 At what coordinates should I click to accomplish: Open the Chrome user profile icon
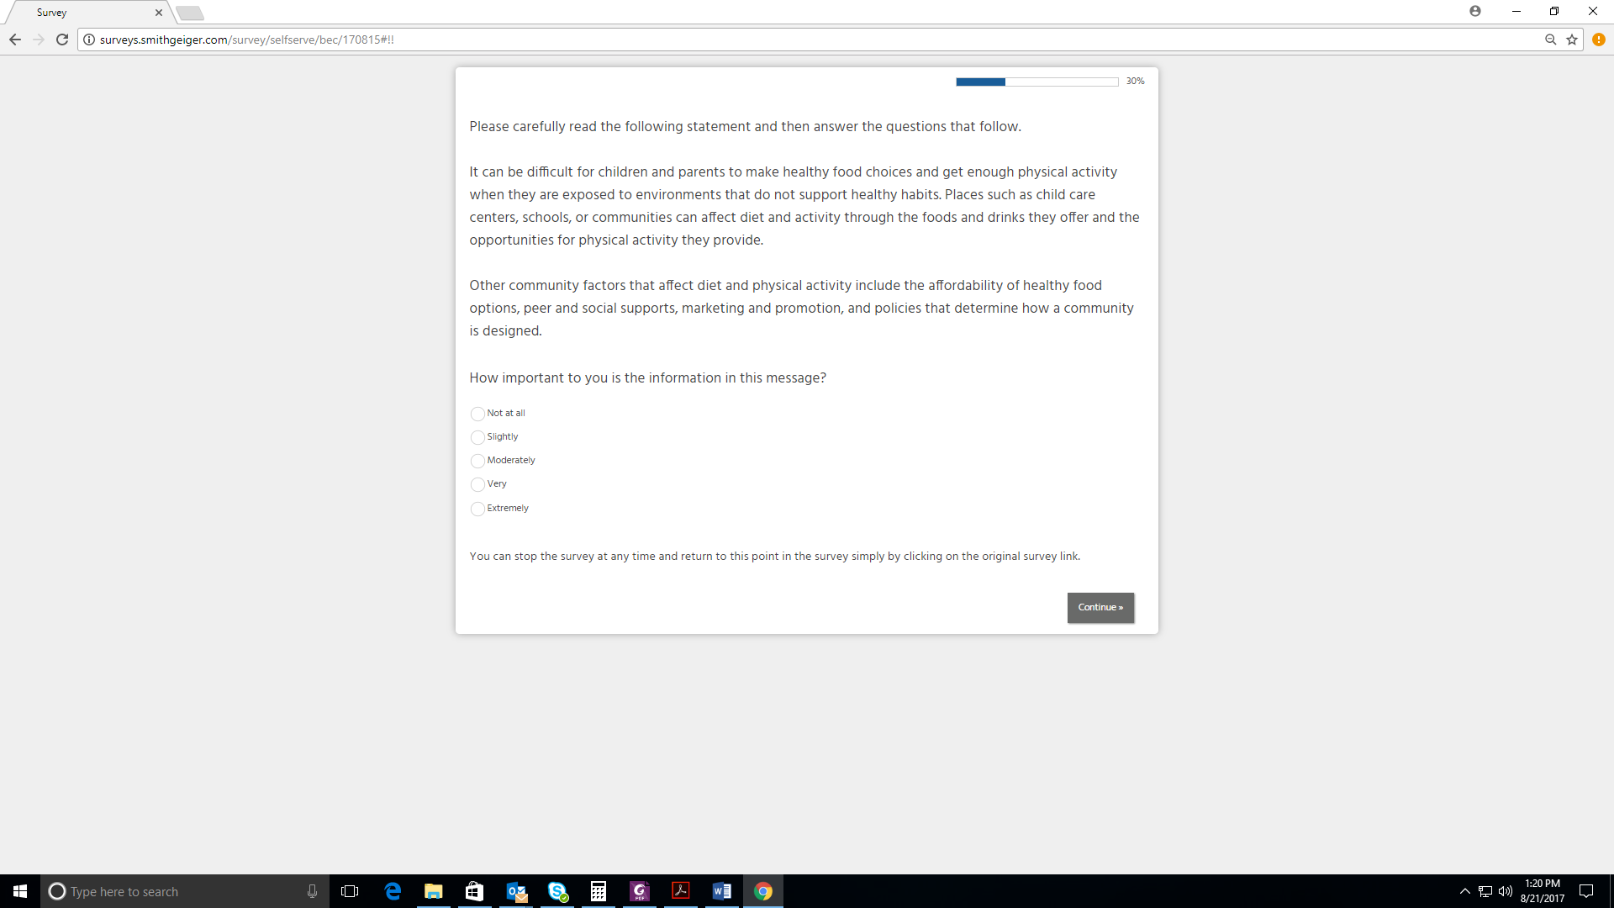(x=1475, y=11)
